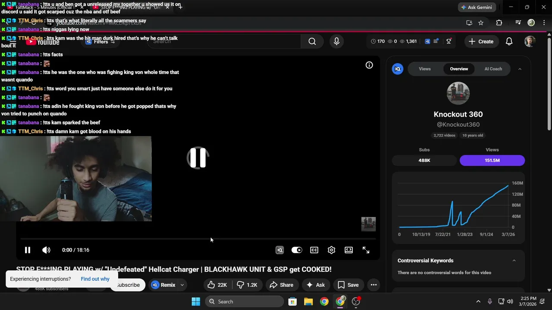The image size is (552, 310).
Task: Select the Views 151.5M stat pill
Action: [492, 160]
